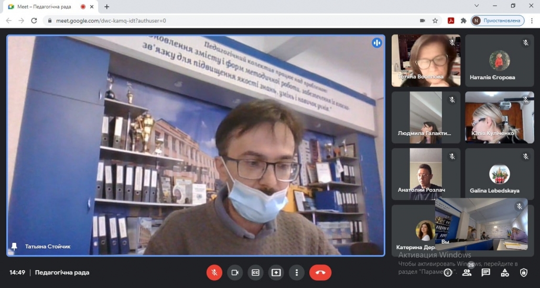Select Тетяна Веселова's video tile
The image size is (540, 288).
pos(426,60)
